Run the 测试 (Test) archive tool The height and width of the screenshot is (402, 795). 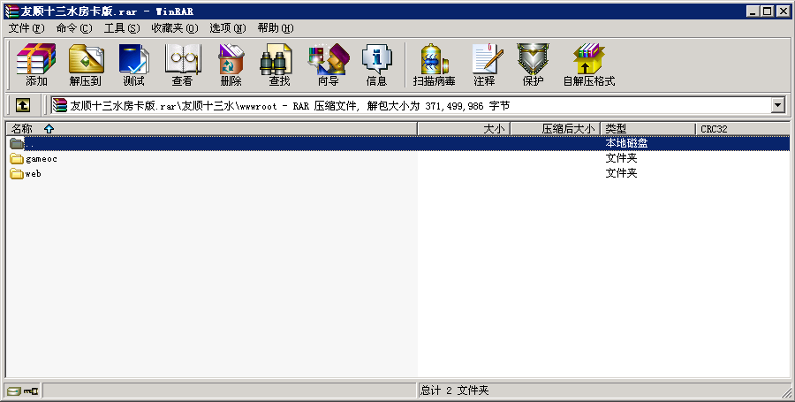pyautogui.click(x=133, y=64)
